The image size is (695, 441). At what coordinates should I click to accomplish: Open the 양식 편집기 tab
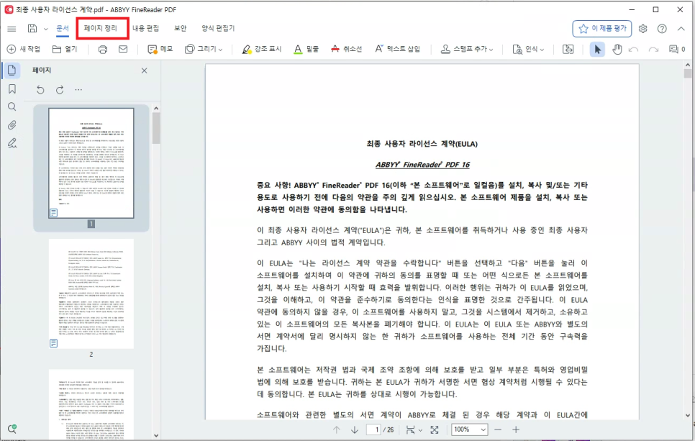(x=218, y=28)
